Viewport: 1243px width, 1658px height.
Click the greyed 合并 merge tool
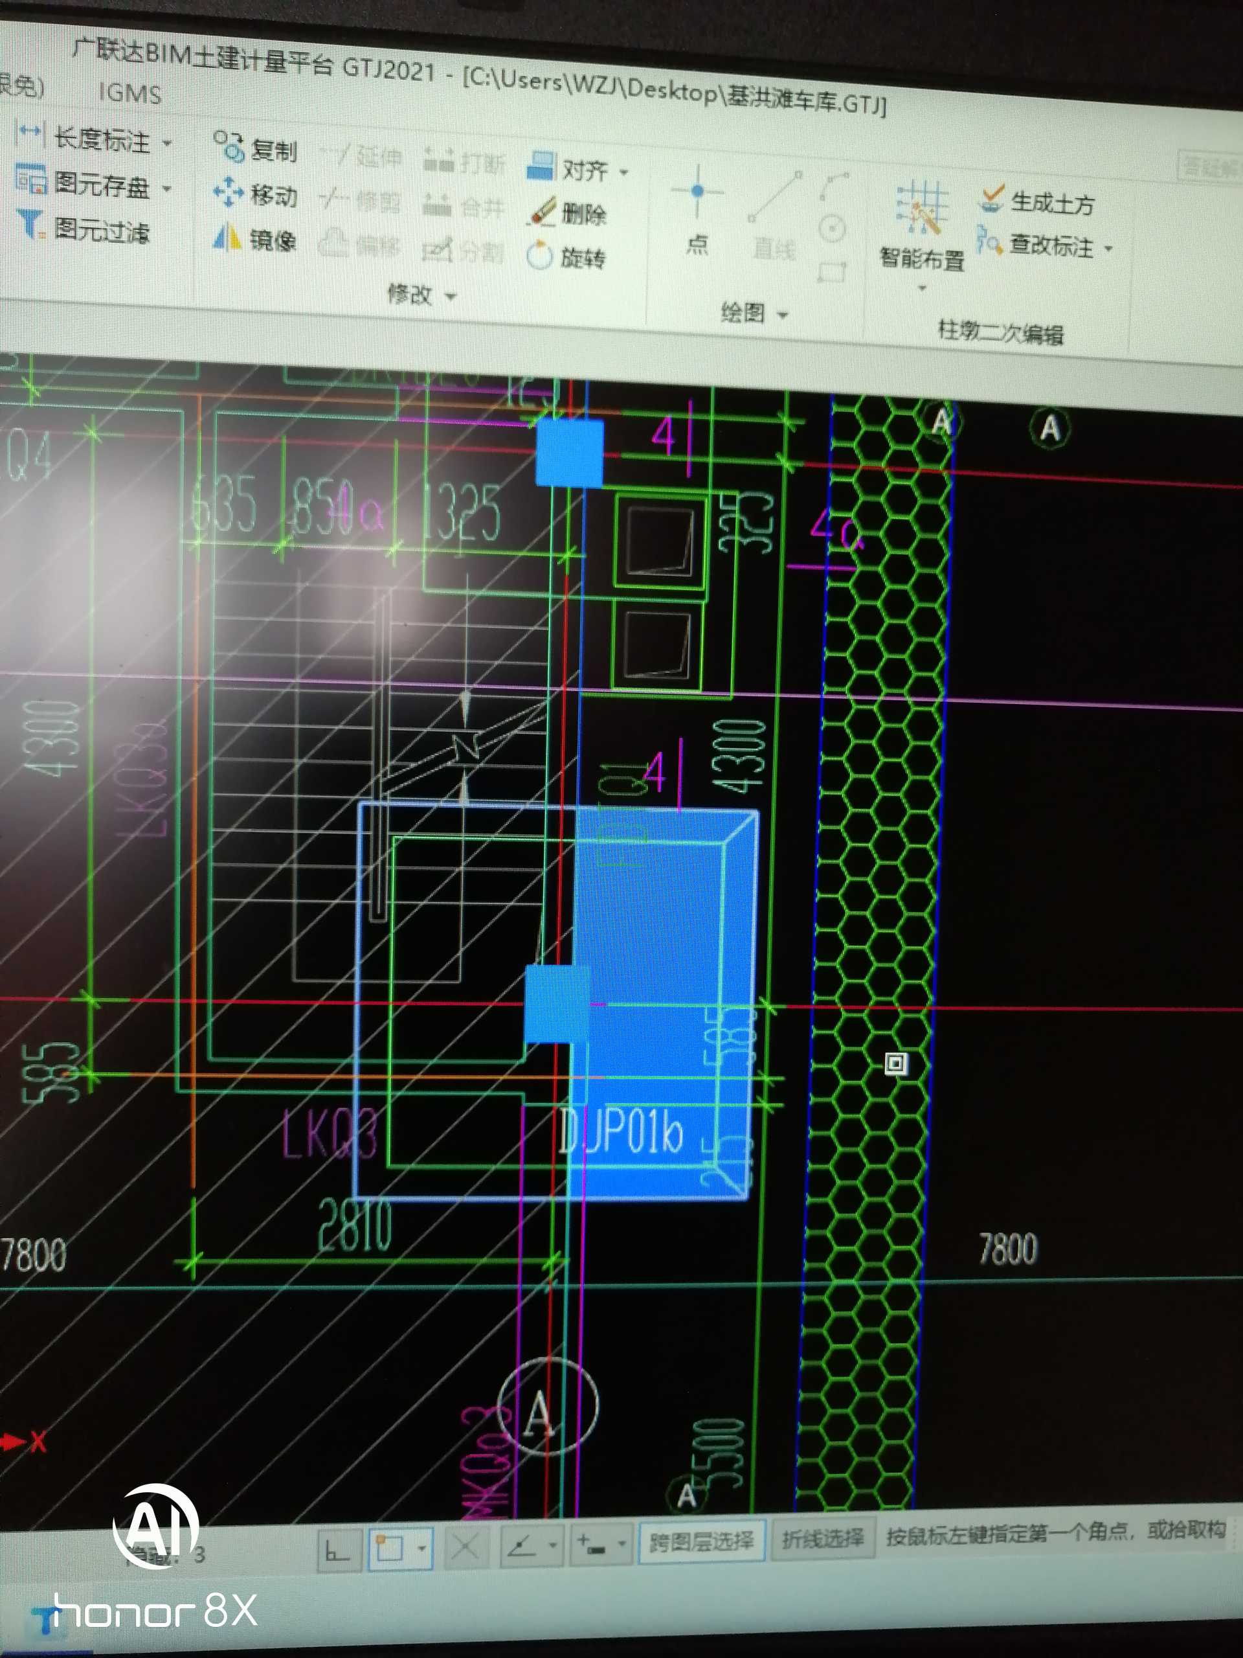(x=464, y=206)
